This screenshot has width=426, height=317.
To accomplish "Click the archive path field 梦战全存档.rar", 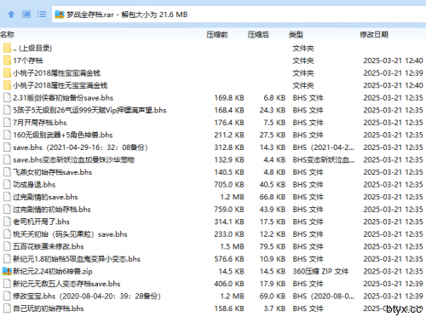I will click(239, 14).
